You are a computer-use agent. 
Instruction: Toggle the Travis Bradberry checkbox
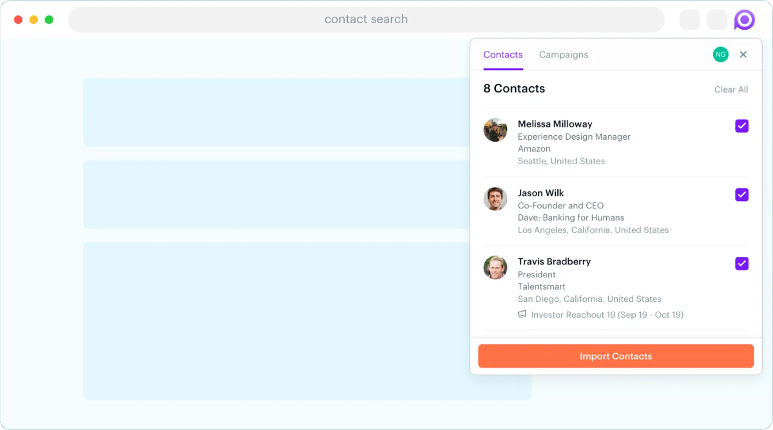pyautogui.click(x=742, y=263)
